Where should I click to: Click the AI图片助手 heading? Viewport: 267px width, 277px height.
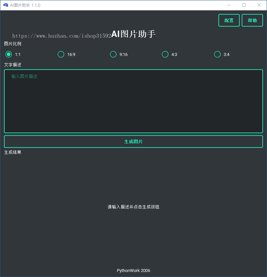133,34
